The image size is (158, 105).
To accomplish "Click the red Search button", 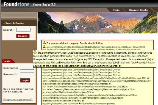I will pyautogui.click(x=23, y=36).
